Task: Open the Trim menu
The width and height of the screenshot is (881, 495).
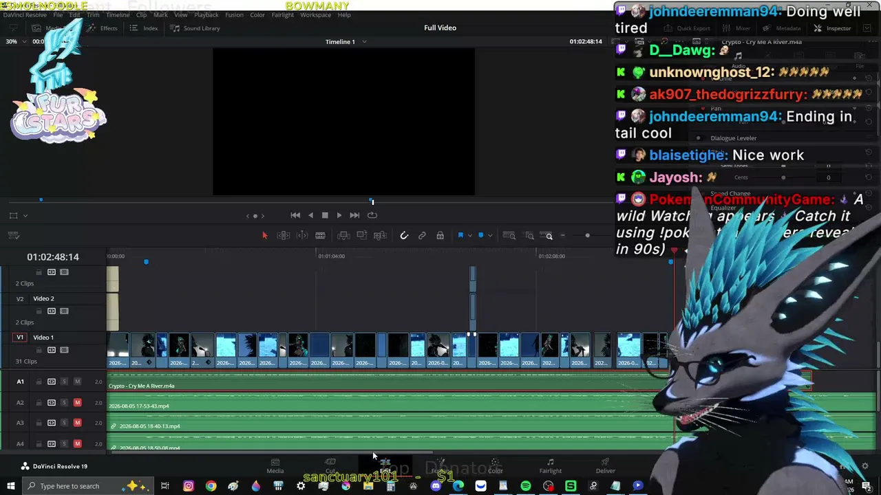Action: [93, 14]
